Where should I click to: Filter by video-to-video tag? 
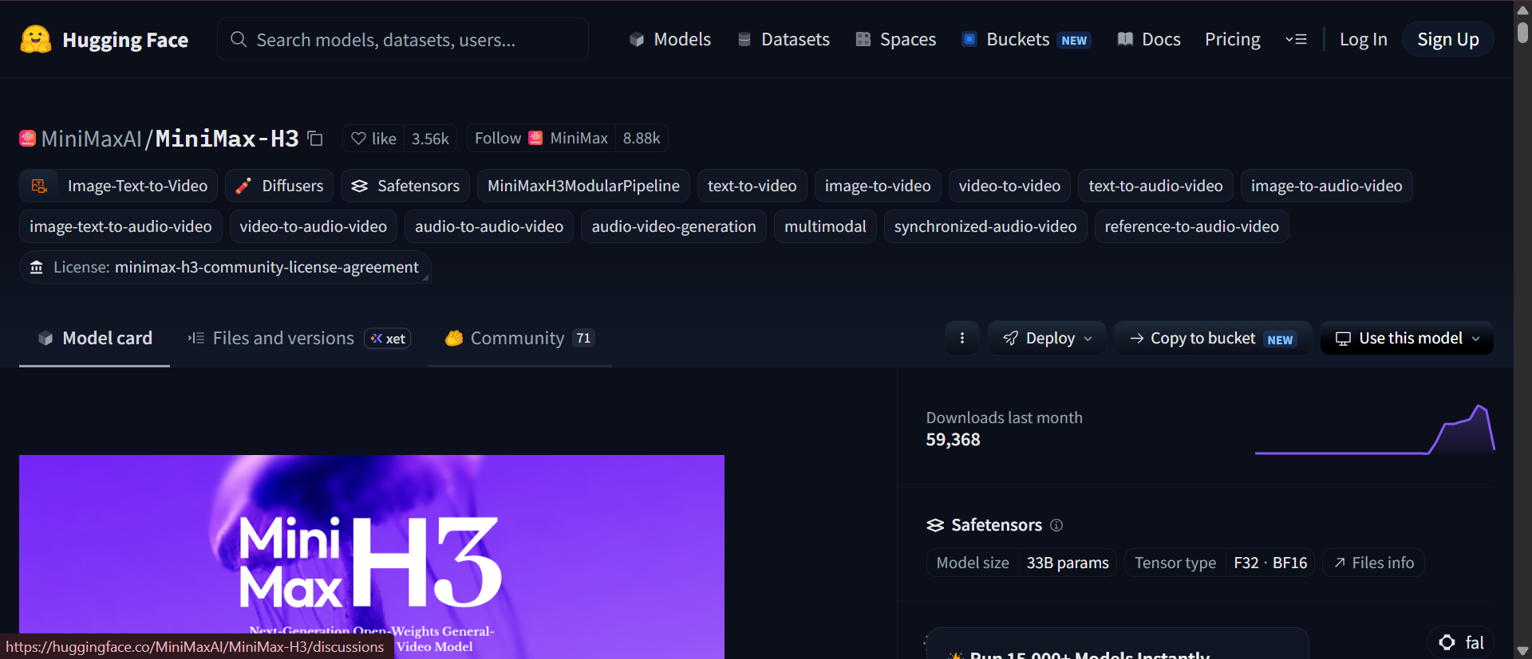pos(1009,186)
